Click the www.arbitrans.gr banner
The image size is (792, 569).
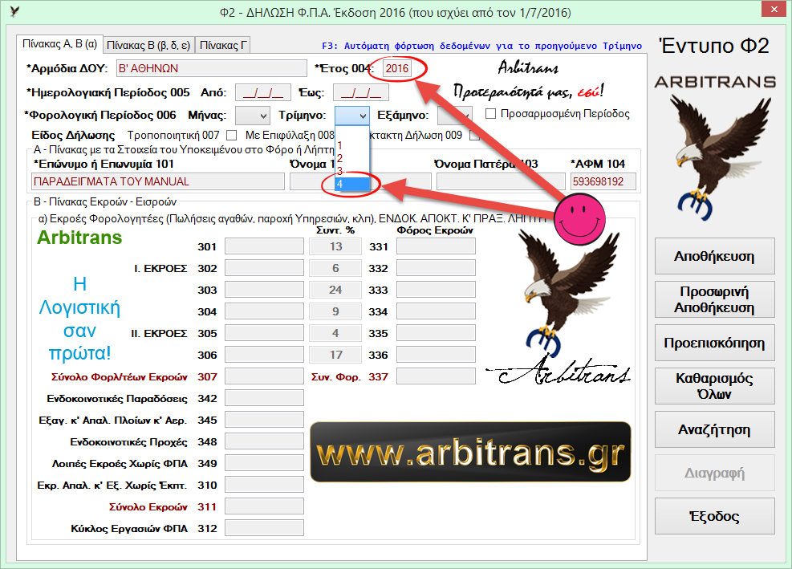click(471, 452)
